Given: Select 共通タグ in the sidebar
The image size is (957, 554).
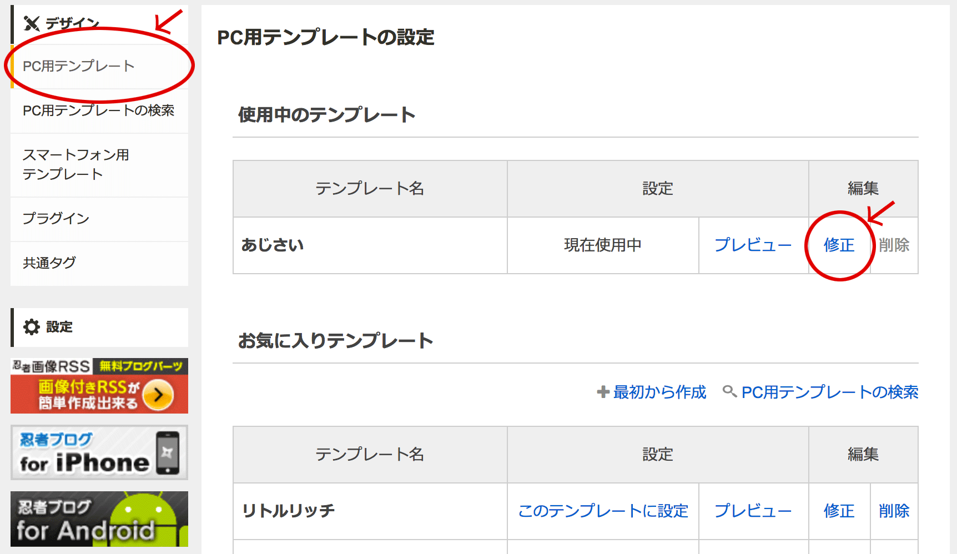Looking at the screenshot, I should click(49, 263).
